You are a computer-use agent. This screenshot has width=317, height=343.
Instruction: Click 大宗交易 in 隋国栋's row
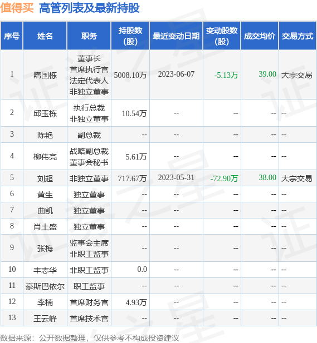point(296,75)
